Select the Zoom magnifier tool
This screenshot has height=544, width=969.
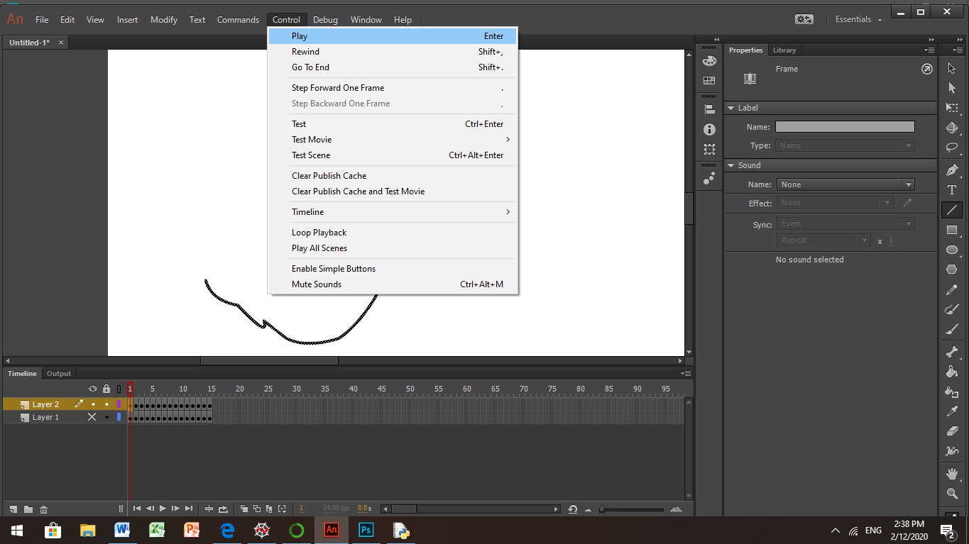(952, 494)
